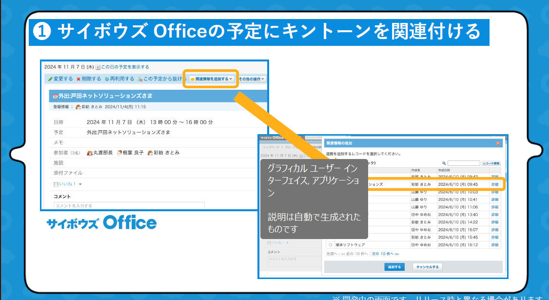Click the コメントを入力する comment field
This screenshot has height=300, width=549.
[x=129, y=206]
